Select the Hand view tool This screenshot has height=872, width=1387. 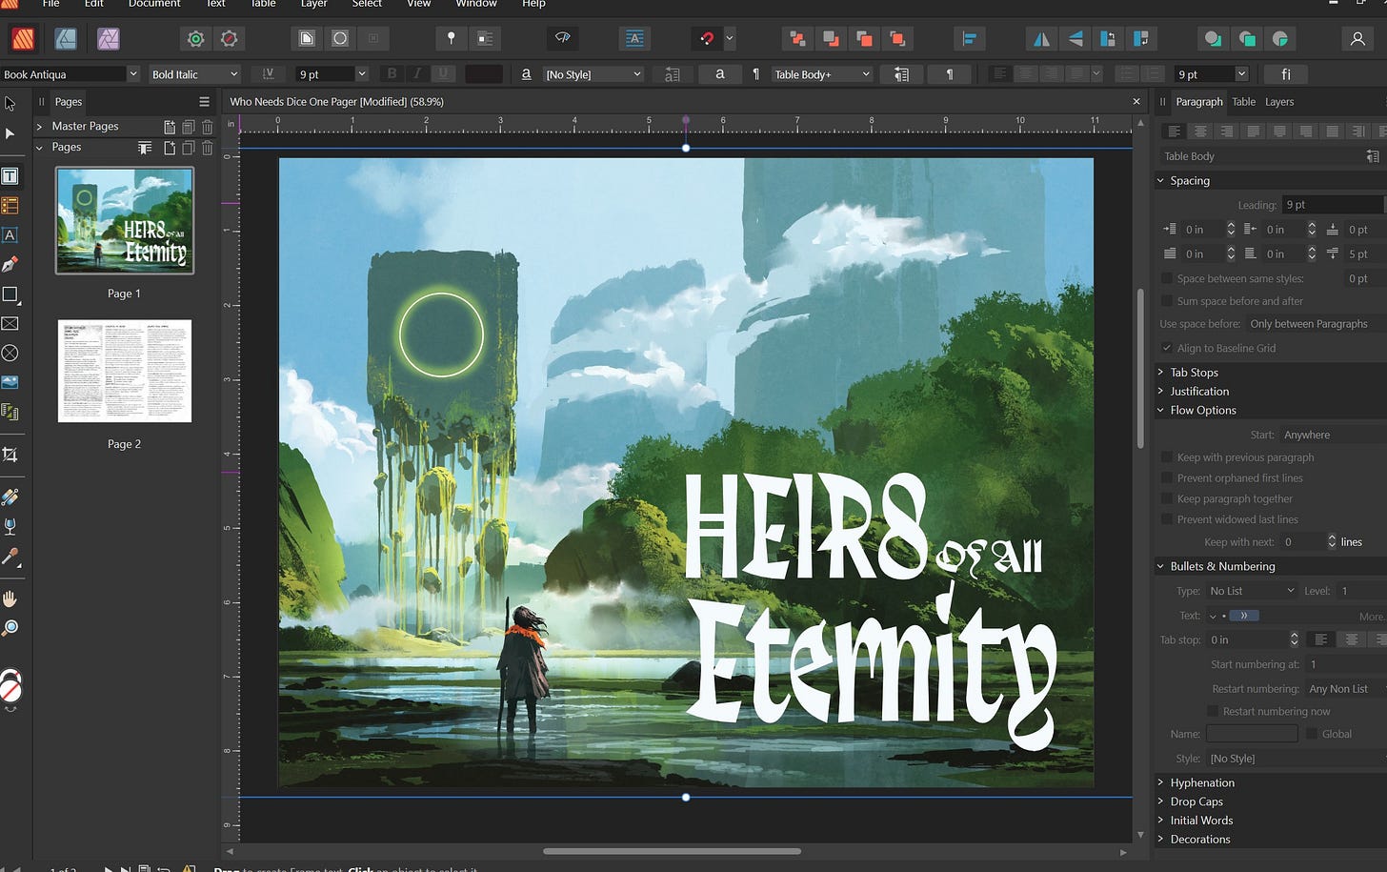10,599
